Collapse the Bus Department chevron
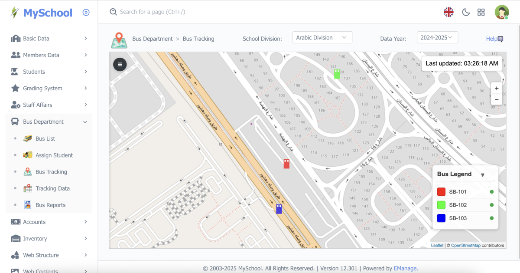This screenshot has height=273, width=520. tap(85, 122)
